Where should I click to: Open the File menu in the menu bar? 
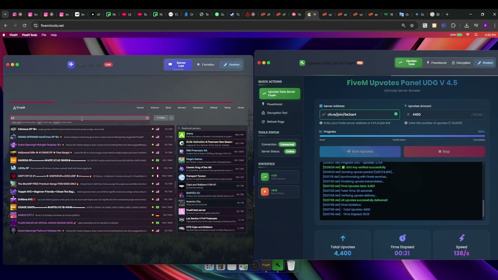[44, 35]
